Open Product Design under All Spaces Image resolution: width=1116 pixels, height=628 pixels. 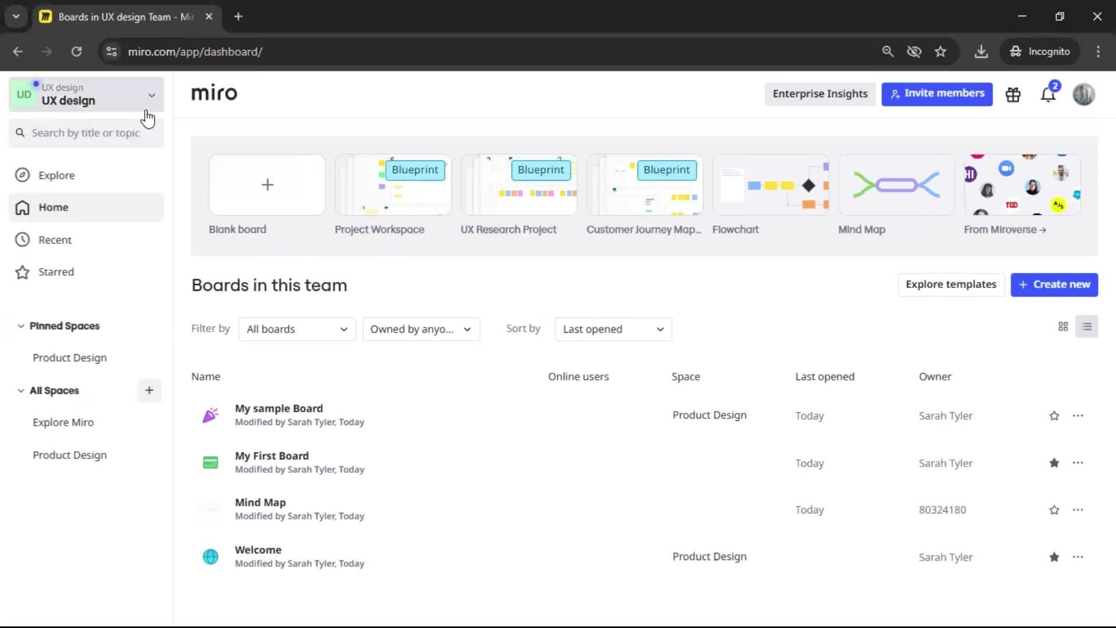coord(70,455)
